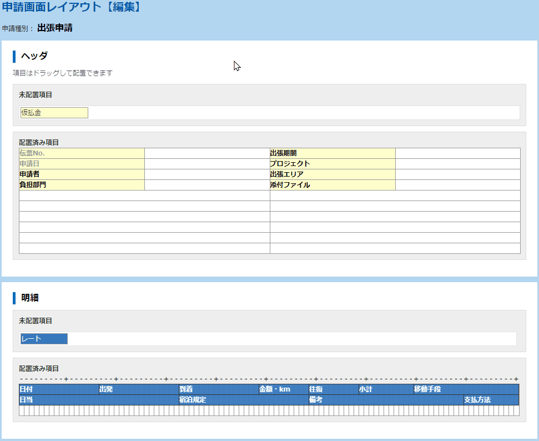539x441 pixels.
Task: Select the 支払方法 detail column block
Action: coord(491,400)
